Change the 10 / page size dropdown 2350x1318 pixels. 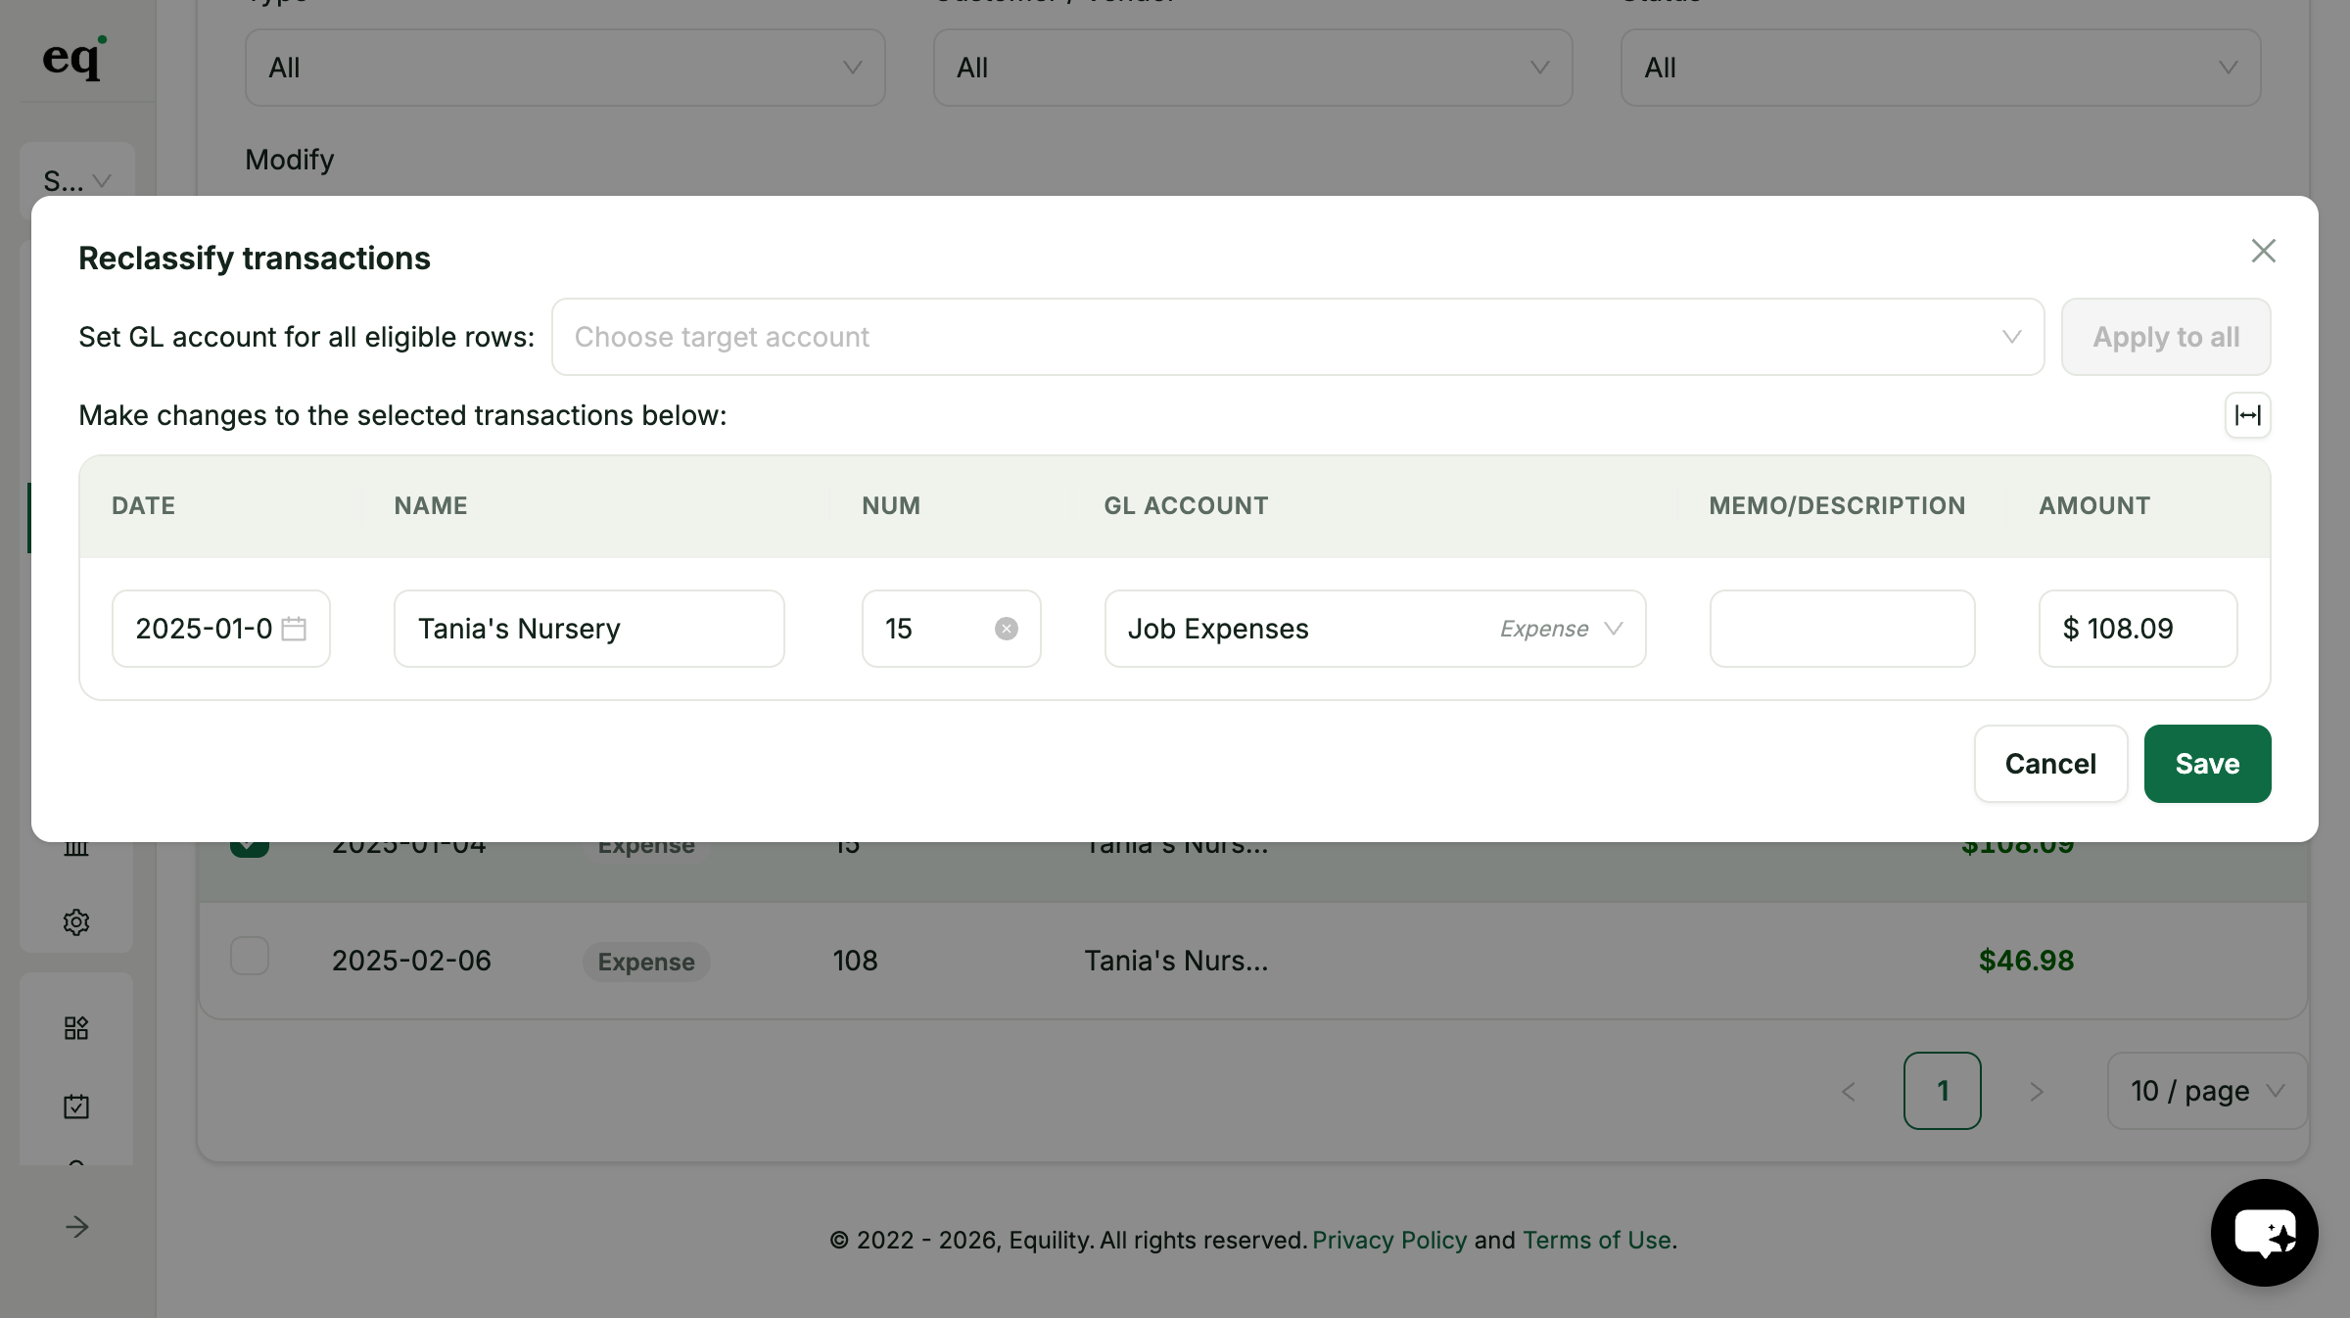pos(2207,1091)
